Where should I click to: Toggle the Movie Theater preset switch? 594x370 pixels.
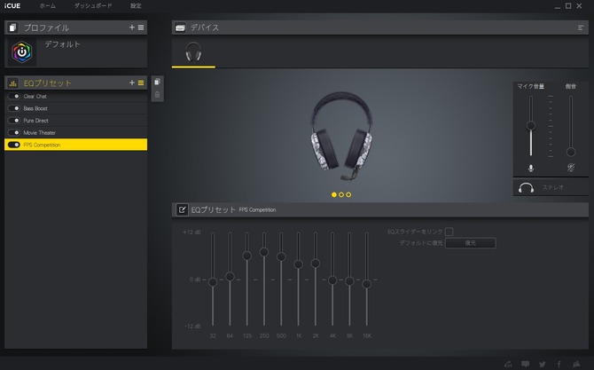coord(14,133)
